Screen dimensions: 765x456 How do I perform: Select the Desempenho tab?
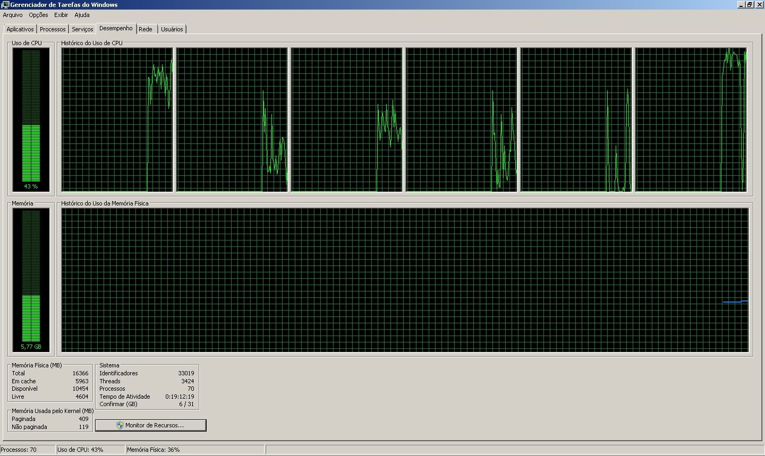point(116,28)
